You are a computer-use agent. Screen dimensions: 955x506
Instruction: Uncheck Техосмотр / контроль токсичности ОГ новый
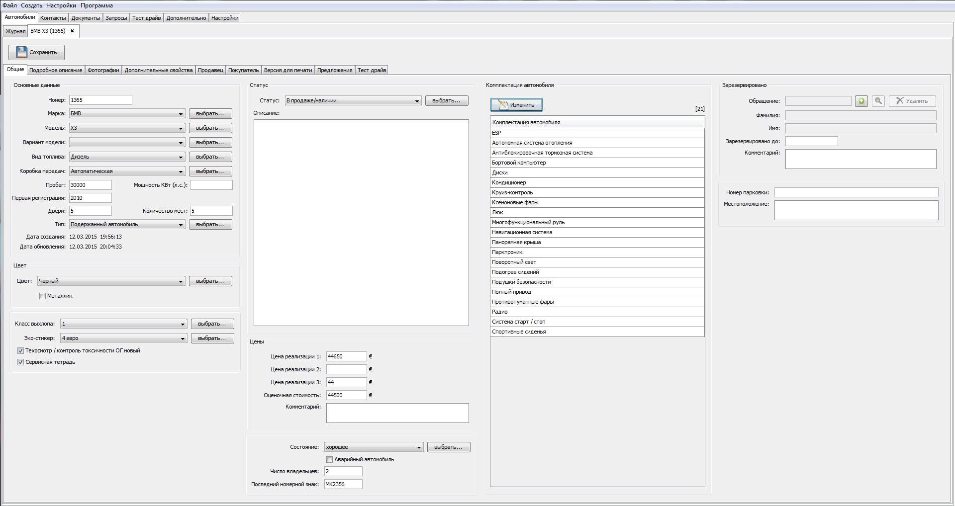click(x=21, y=351)
